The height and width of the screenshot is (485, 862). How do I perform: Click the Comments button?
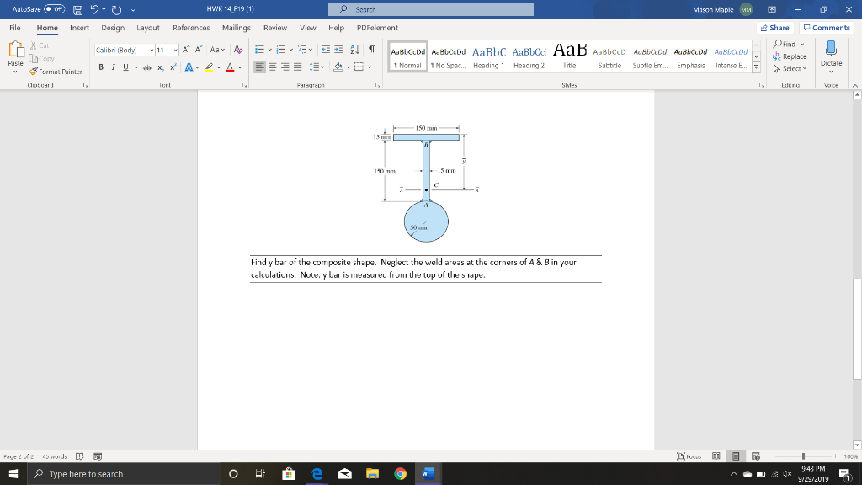827,28
